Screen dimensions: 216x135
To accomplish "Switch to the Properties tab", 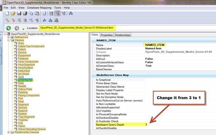I will [x=106, y=35].
